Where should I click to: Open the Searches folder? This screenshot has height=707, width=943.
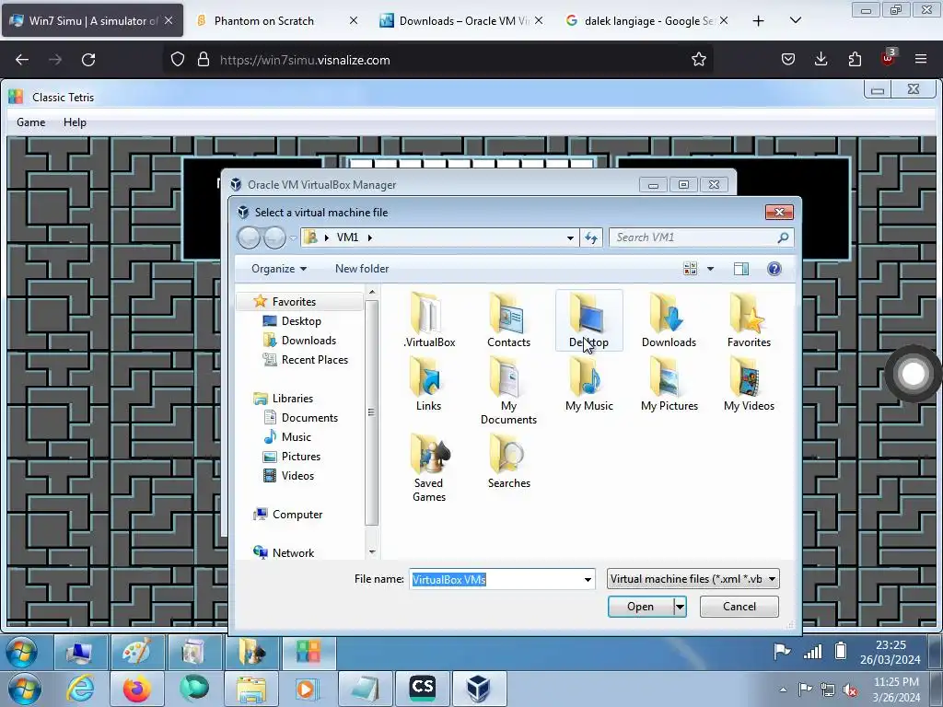(x=508, y=461)
